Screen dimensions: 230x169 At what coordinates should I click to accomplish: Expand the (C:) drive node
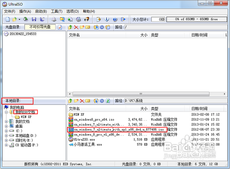(x=6, y=131)
